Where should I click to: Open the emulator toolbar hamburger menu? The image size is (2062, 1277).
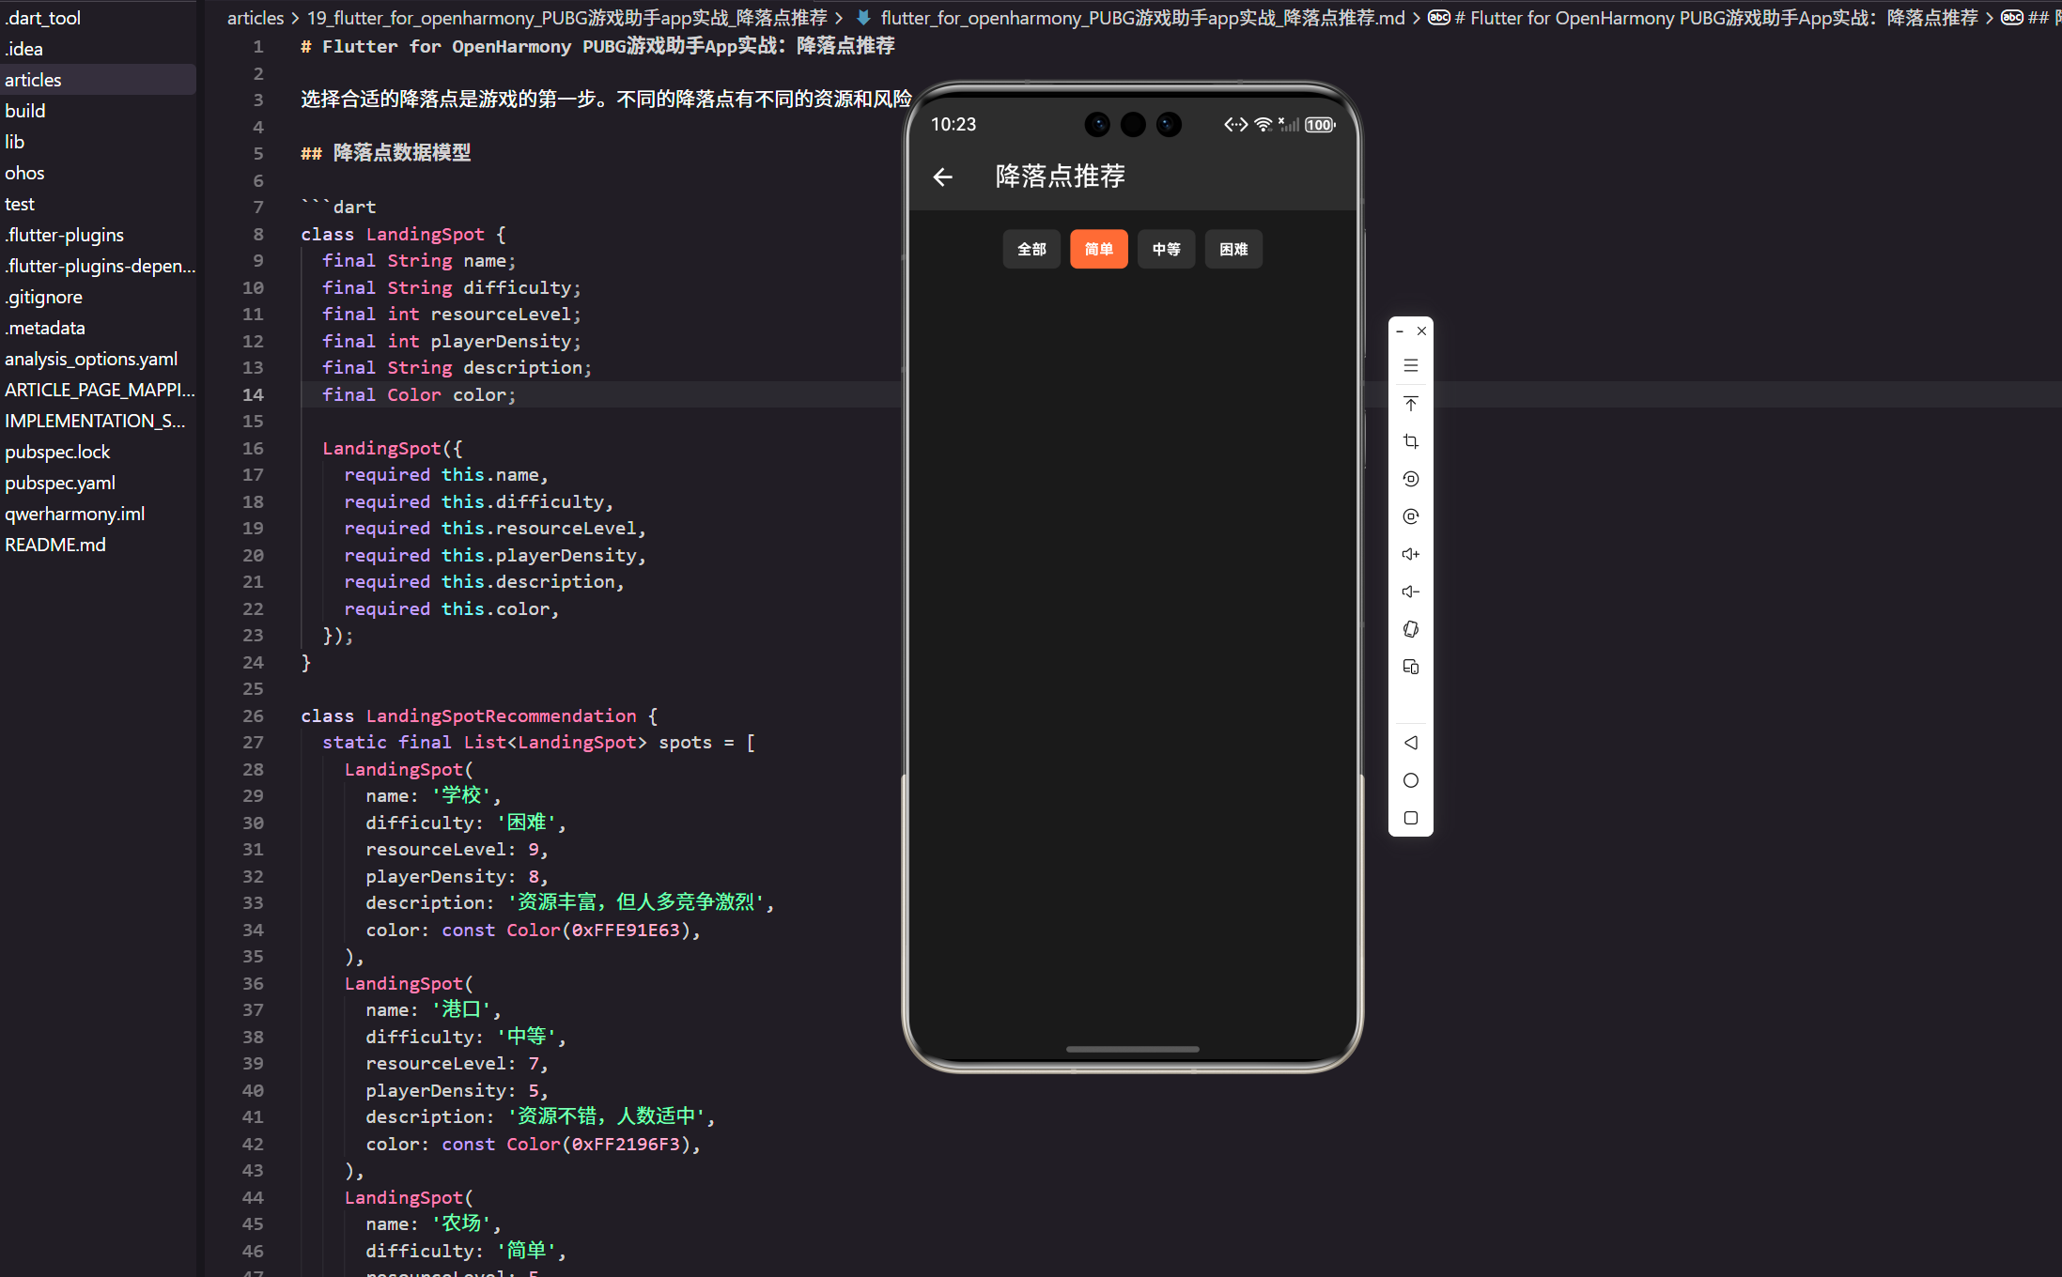1410,365
